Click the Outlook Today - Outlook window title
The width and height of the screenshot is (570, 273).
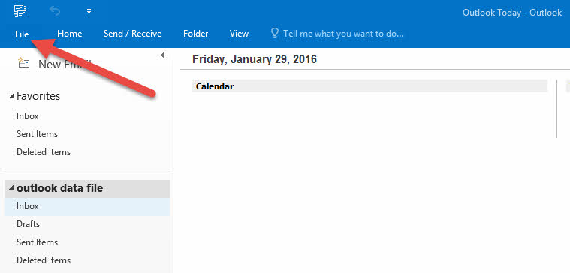point(512,13)
